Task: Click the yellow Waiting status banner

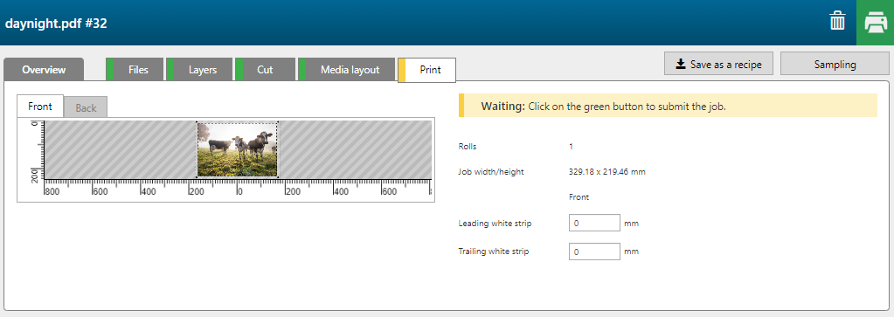Action: (x=668, y=106)
